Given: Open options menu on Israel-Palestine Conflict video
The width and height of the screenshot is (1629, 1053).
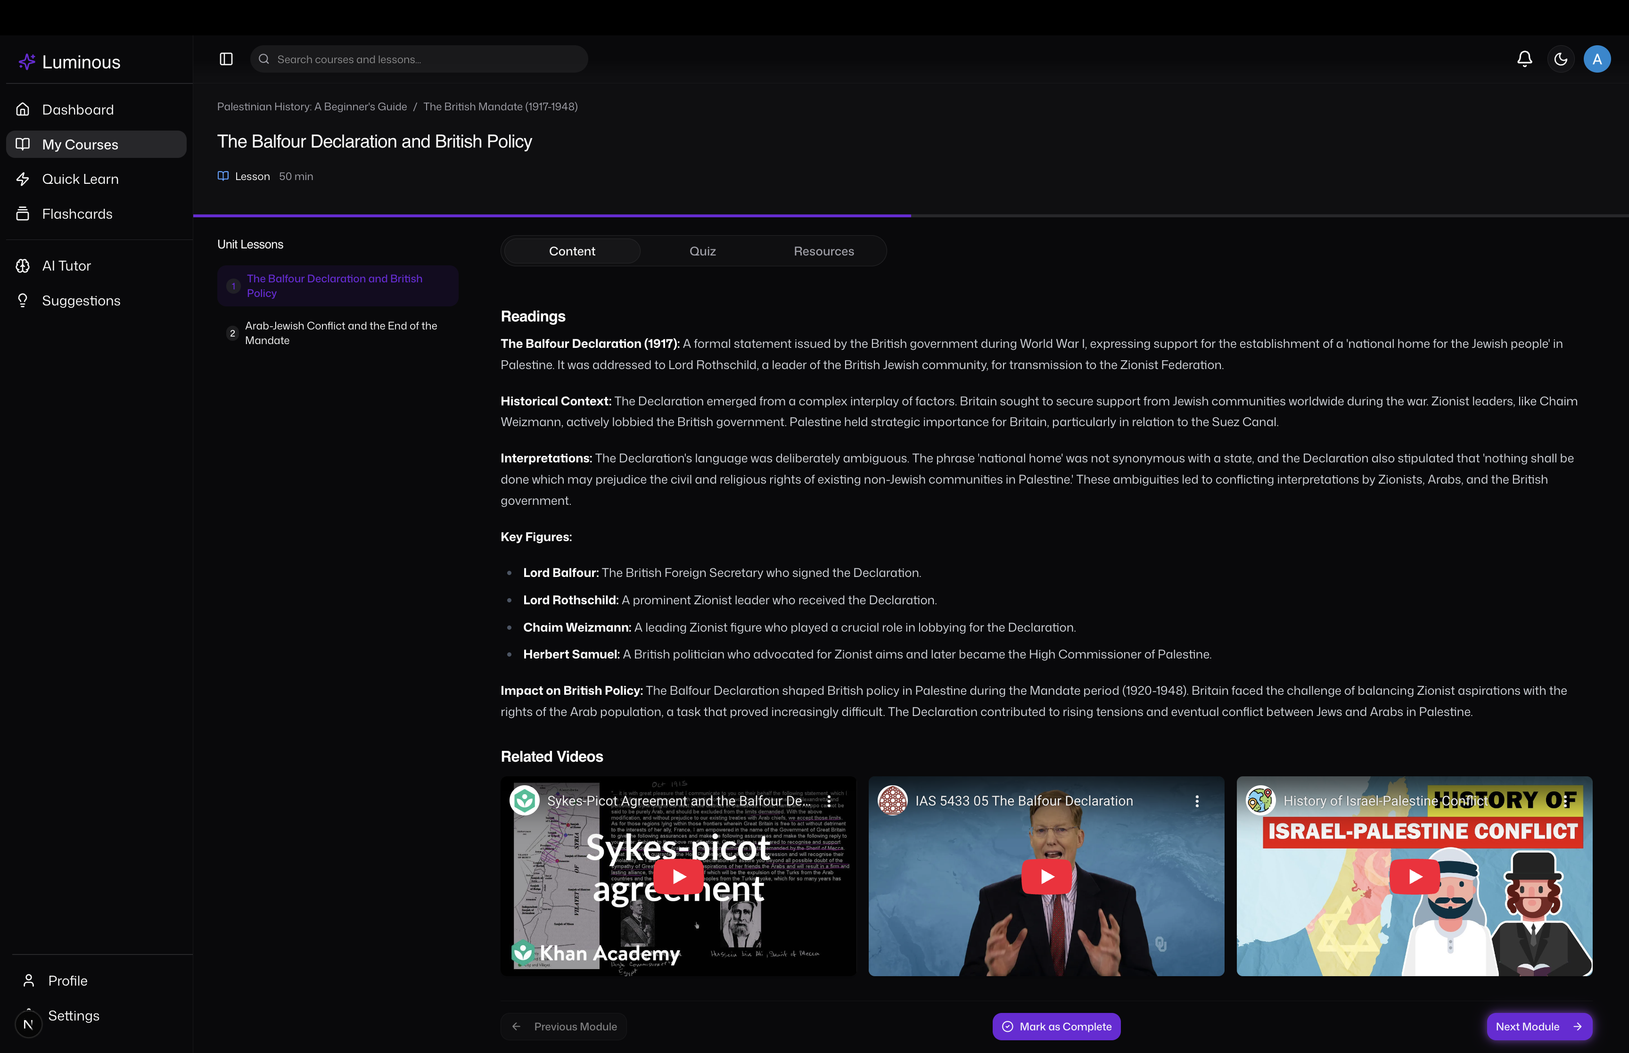Looking at the screenshot, I should (1565, 801).
